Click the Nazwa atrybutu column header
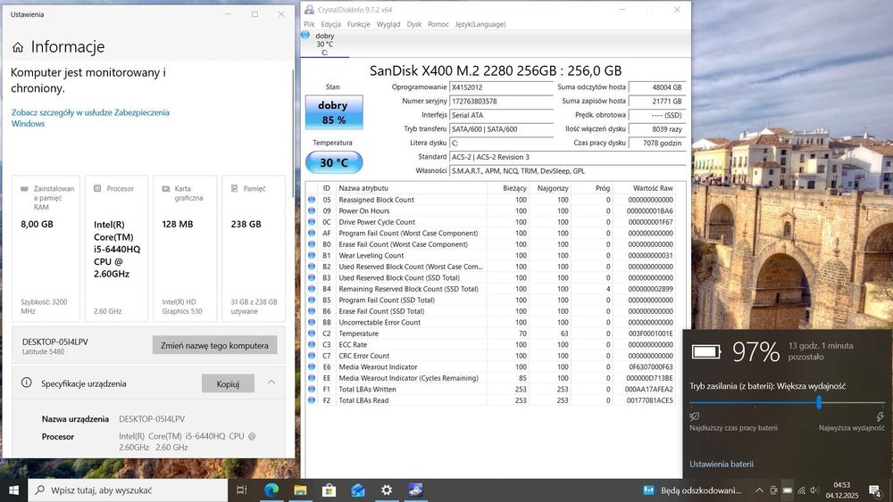Image resolution: width=893 pixels, height=502 pixels. (x=411, y=188)
